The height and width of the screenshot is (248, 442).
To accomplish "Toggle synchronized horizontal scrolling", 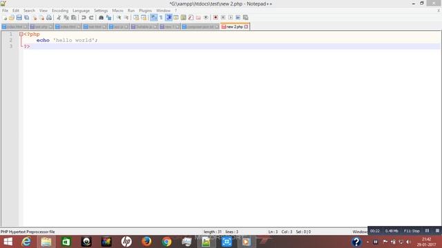I will coord(144,17).
